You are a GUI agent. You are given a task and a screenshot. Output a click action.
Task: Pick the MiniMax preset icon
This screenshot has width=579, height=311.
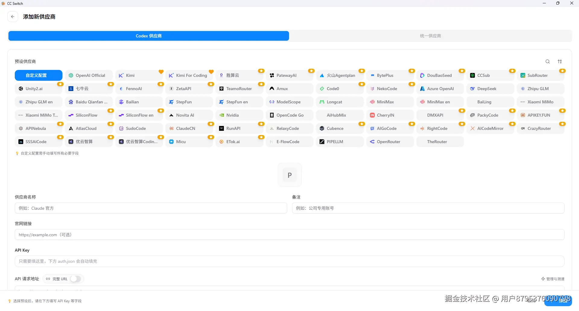tap(372, 102)
